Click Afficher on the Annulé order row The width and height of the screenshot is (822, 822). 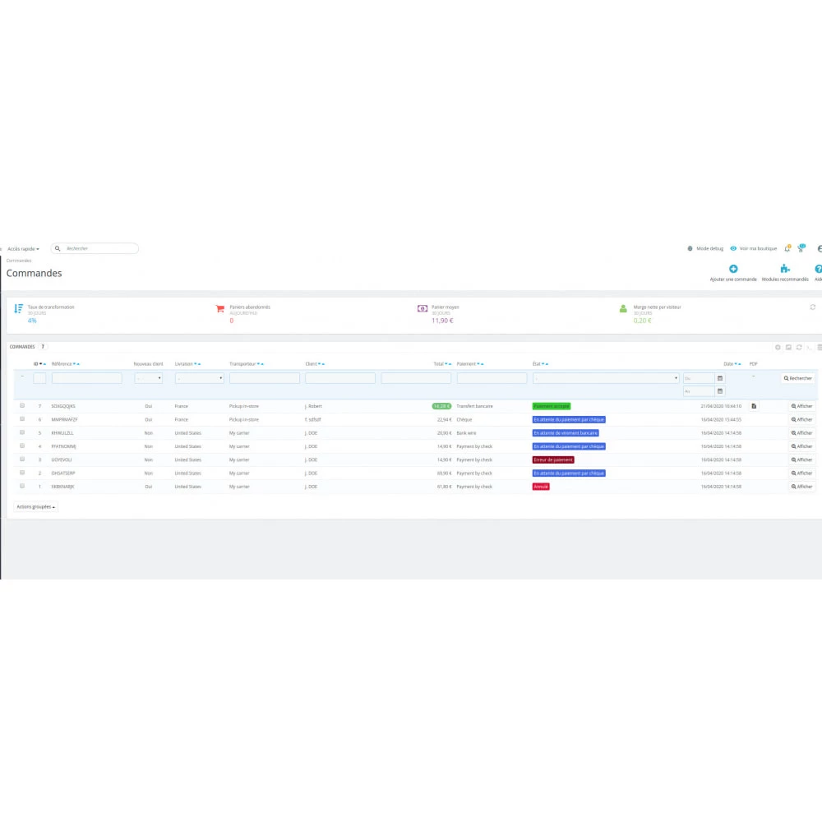tap(801, 487)
